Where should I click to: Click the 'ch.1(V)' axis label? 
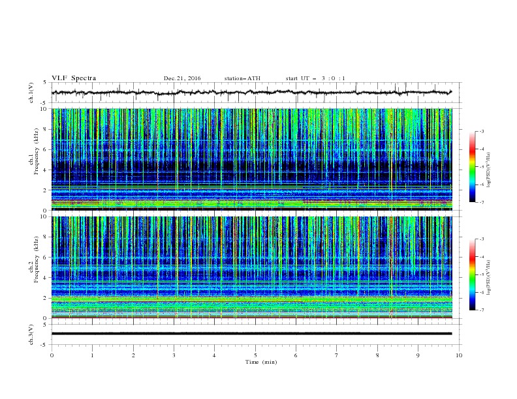click(x=31, y=93)
